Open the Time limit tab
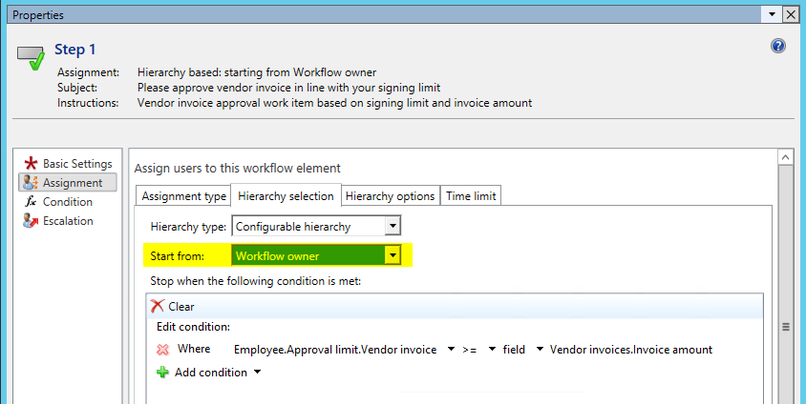This screenshot has width=806, height=404. (x=472, y=196)
